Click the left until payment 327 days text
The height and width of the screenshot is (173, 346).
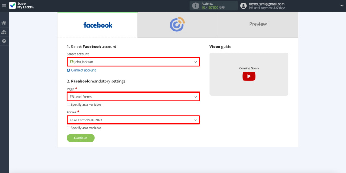click(x=267, y=8)
